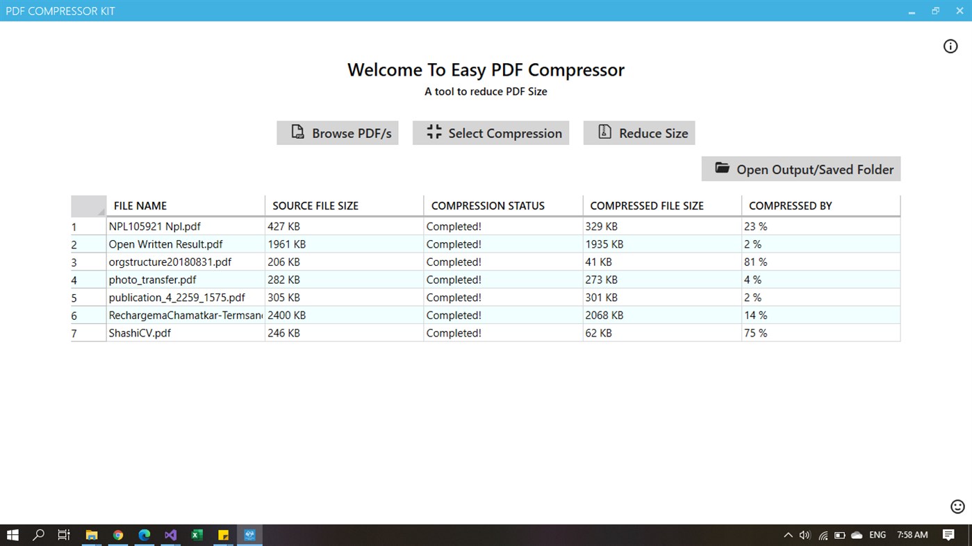
Task: Open the Action Center notifications icon
Action: point(948,535)
